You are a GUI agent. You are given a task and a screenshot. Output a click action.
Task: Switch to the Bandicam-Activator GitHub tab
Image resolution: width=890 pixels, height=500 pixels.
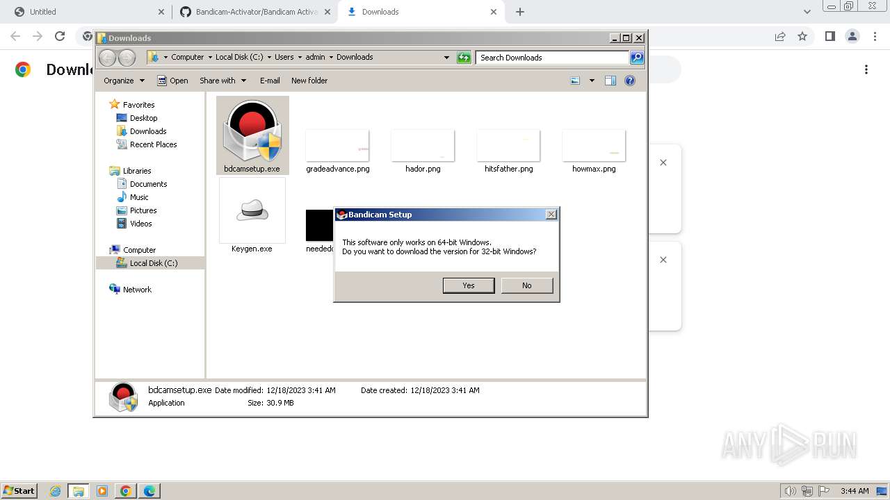point(254,12)
